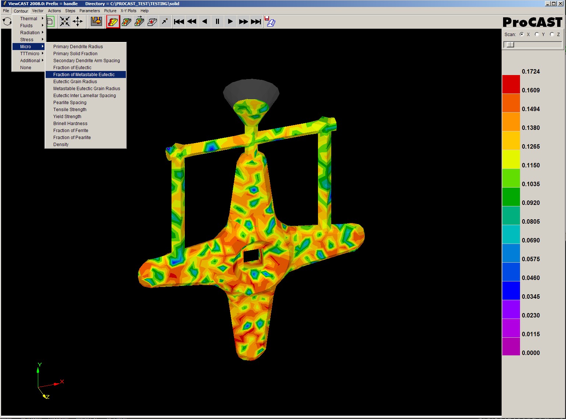Select the pan move arrows tool
This screenshot has height=419, width=566.
pos(78,22)
